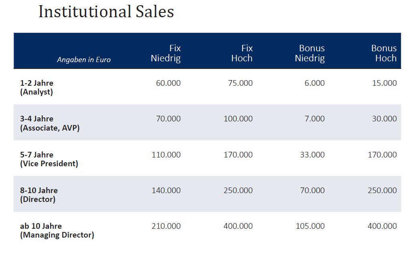Select the "8-10 Jahre (Director)" row label
The height and width of the screenshot is (258, 406).
[39, 195]
